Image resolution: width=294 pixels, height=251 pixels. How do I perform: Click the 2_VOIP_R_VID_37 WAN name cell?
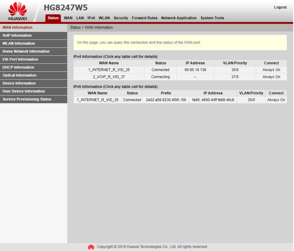pos(109,77)
